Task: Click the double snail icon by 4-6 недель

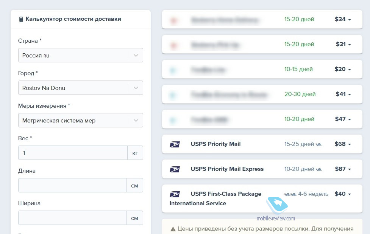Action: pyautogui.click(x=290, y=194)
